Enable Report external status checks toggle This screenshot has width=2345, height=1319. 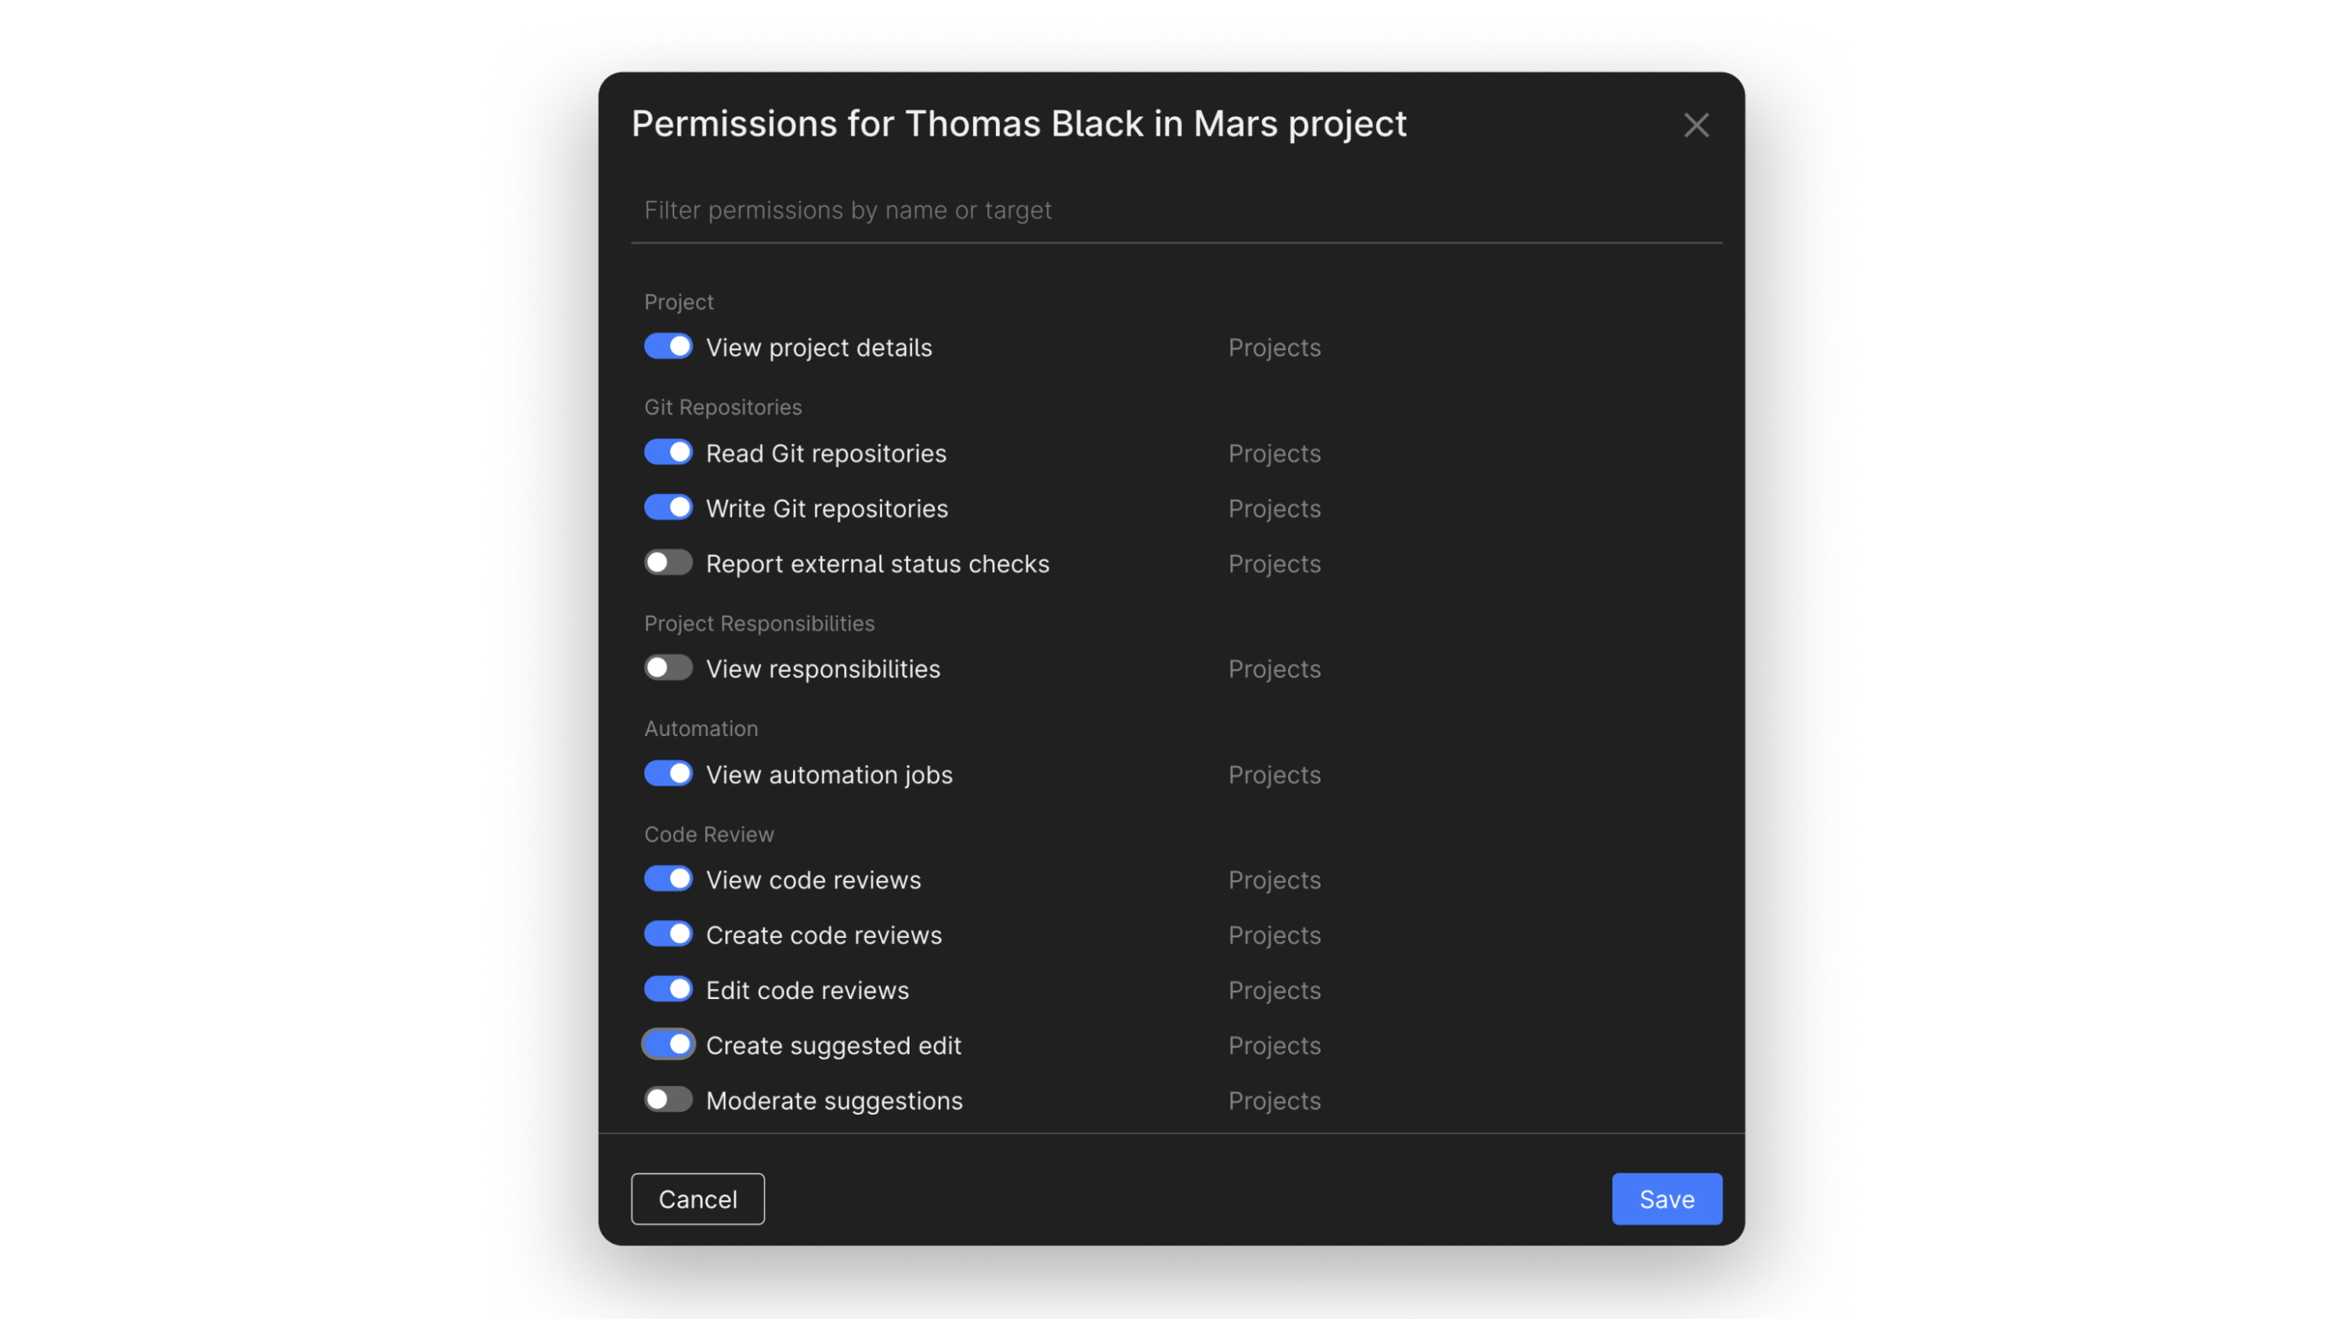click(x=668, y=563)
